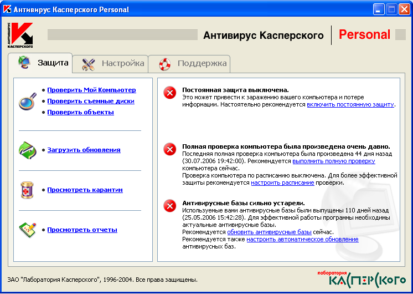Click the 'Загрузить обновления' link
Viewport: 413px width, 294px height.
84,150
